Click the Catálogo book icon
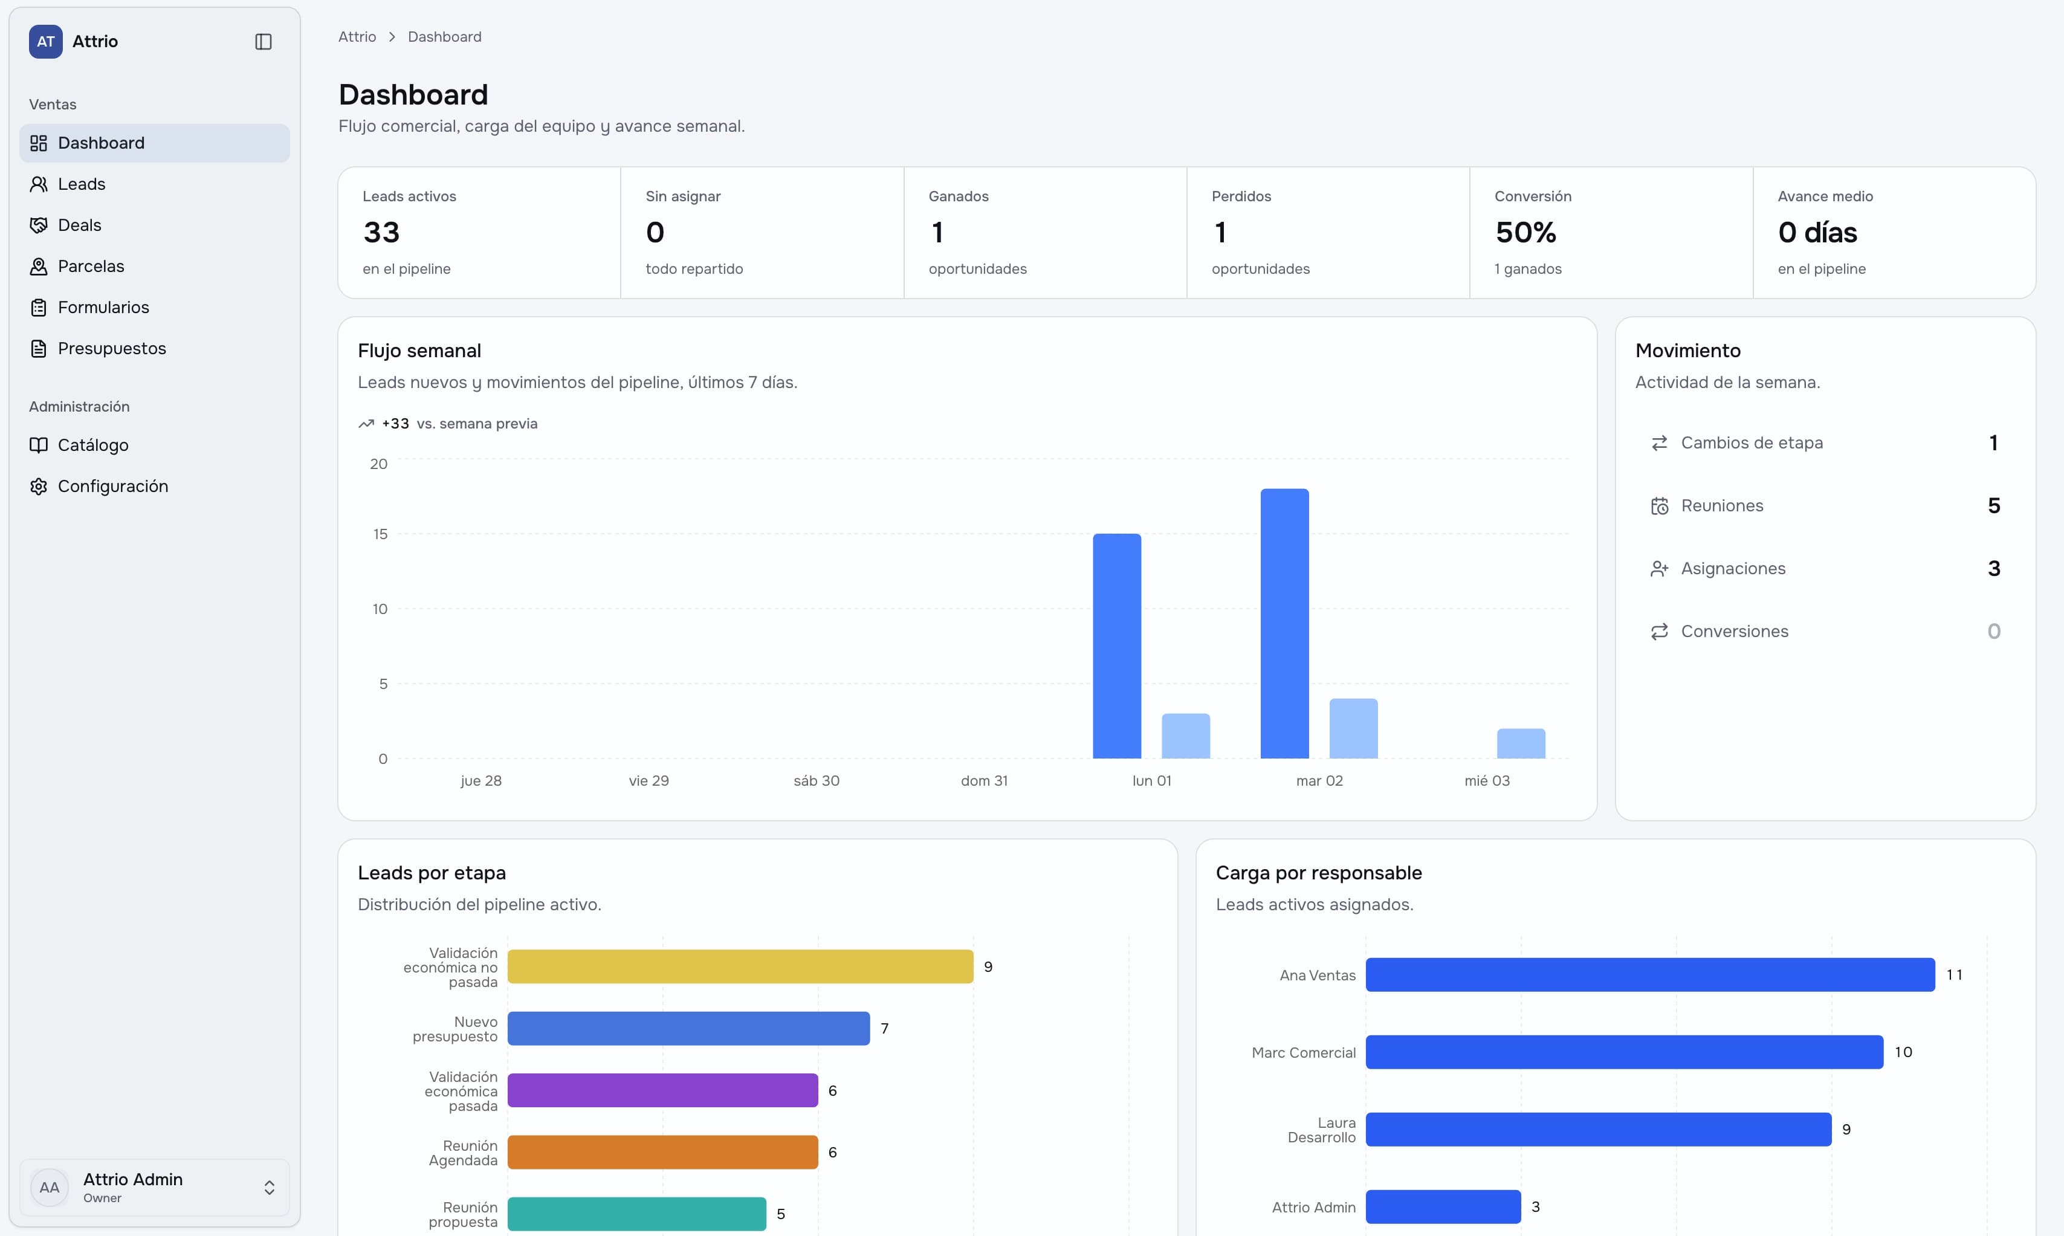Image resolution: width=2064 pixels, height=1236 pixels. tap(38, 445)
